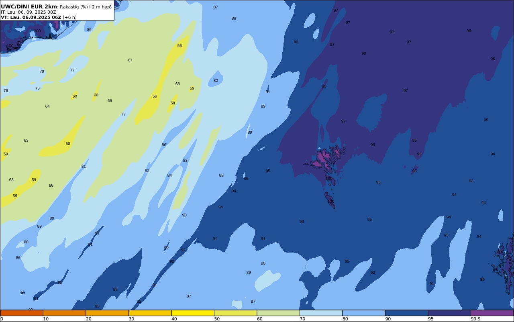
Task: Select the humidity value '68' on the map
Action: [x=177, y=84]
